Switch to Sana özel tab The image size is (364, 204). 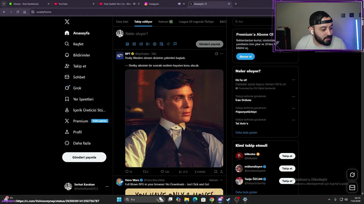click(x=122, y=22)
